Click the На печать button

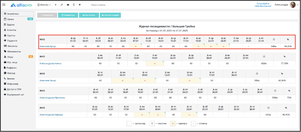pos(89,15)
